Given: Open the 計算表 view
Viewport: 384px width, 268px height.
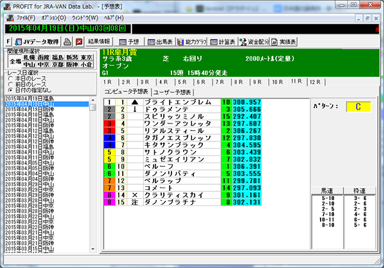Looking at the screenshot, I should coord(223,42).
